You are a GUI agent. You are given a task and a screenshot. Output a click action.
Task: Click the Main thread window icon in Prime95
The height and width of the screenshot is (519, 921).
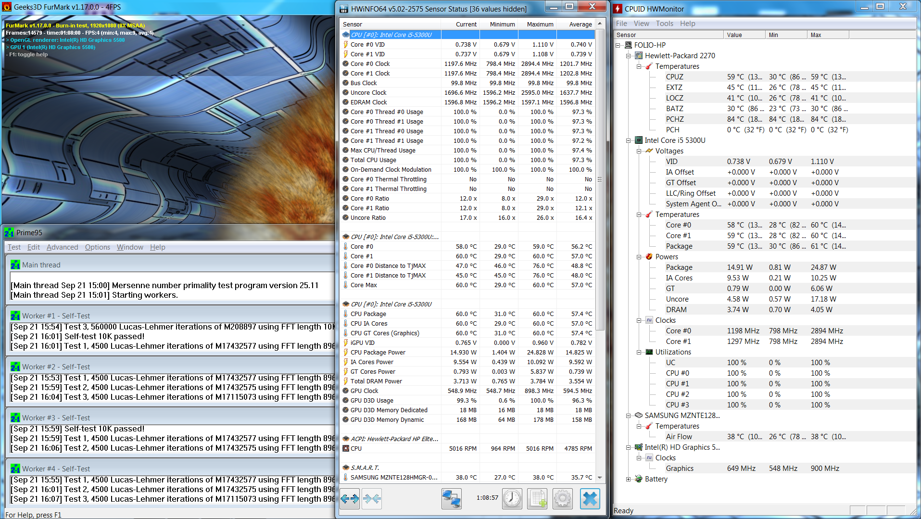coord(15,265)
